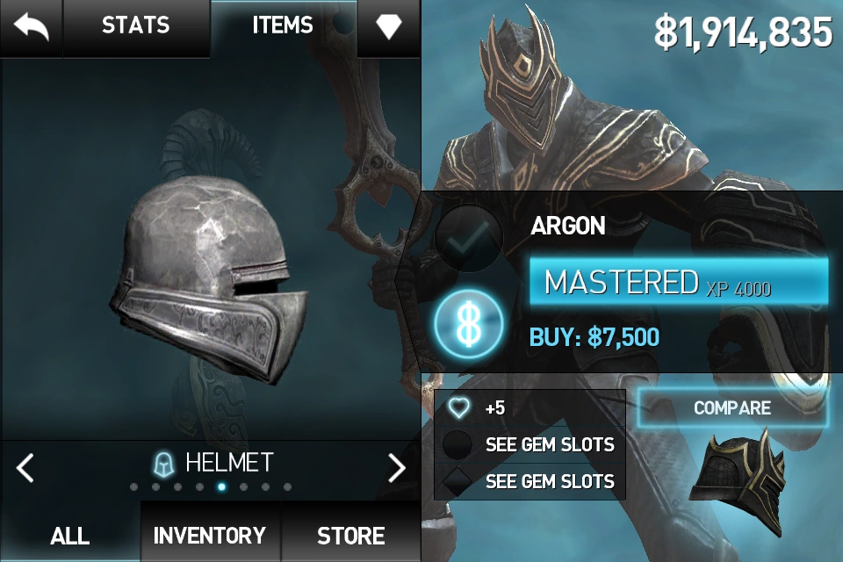This screenshot has height=562, width=843.
Task: Open the STATS tab
Action: [x=136, y=25]
